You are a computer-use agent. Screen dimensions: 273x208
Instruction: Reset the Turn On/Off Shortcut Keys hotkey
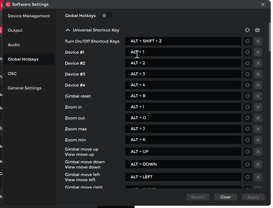[247, 41]
